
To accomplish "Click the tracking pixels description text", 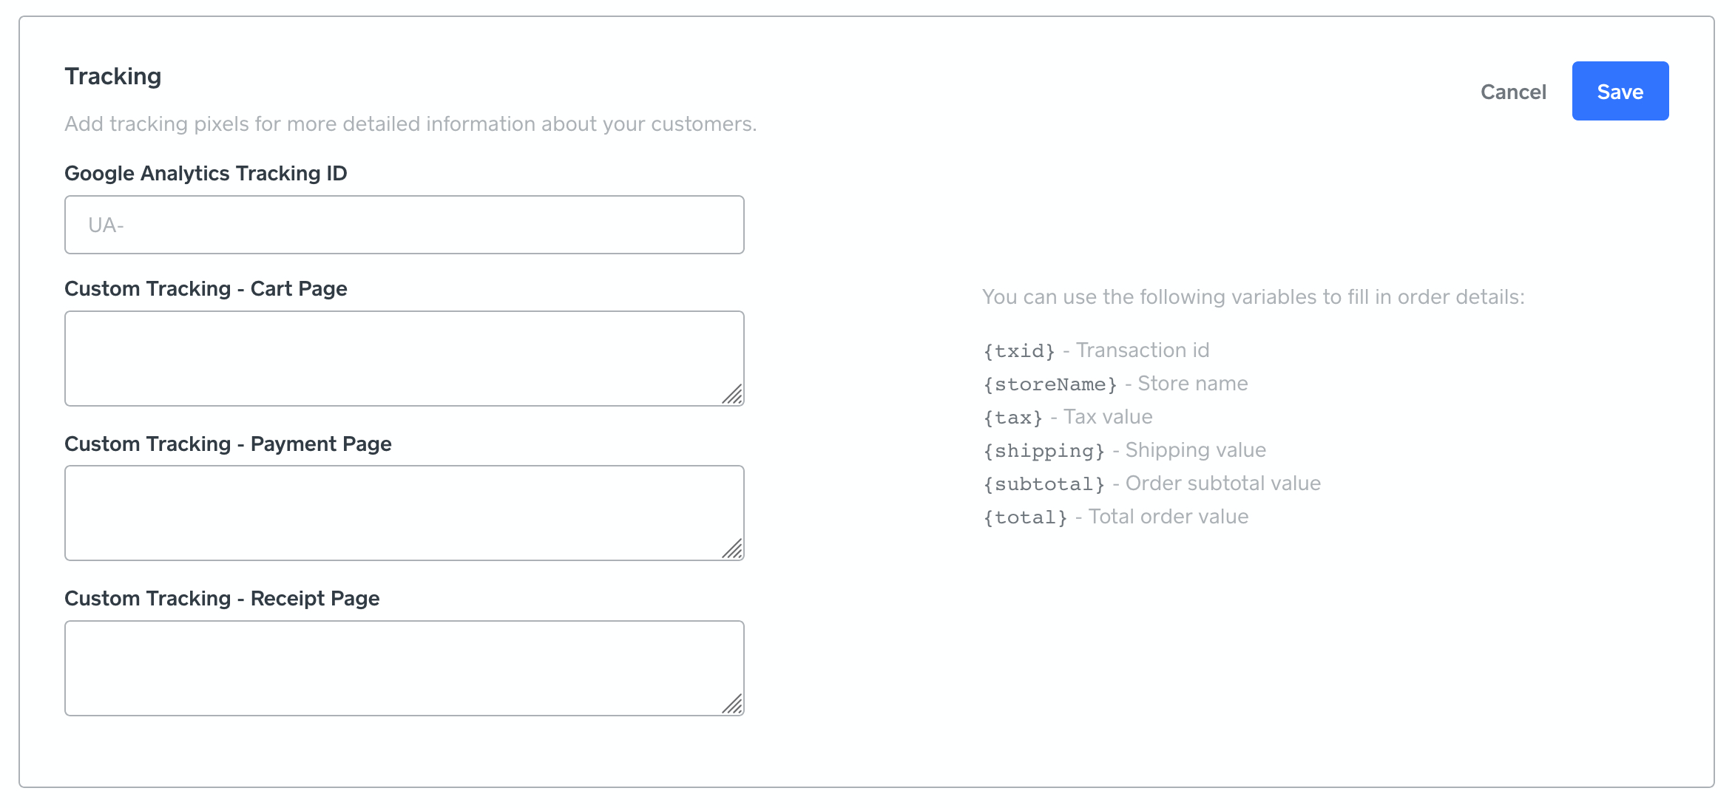I will coord(411,123).
